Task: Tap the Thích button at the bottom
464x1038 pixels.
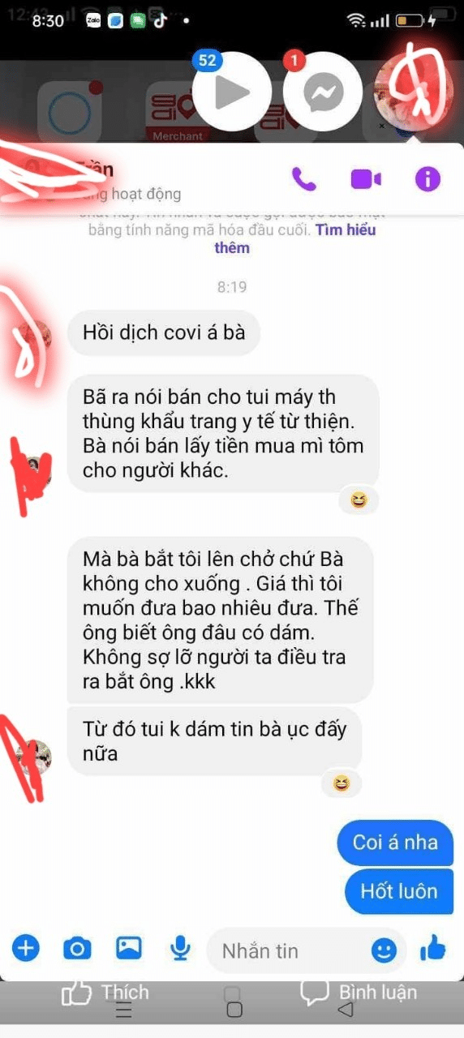Action: (106, 993)
